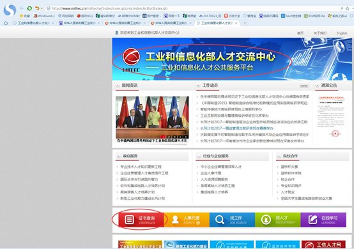This screenshot has height=249, width=354.
Task: Click the 通知公告 section heading
Action: click(328, 86)
